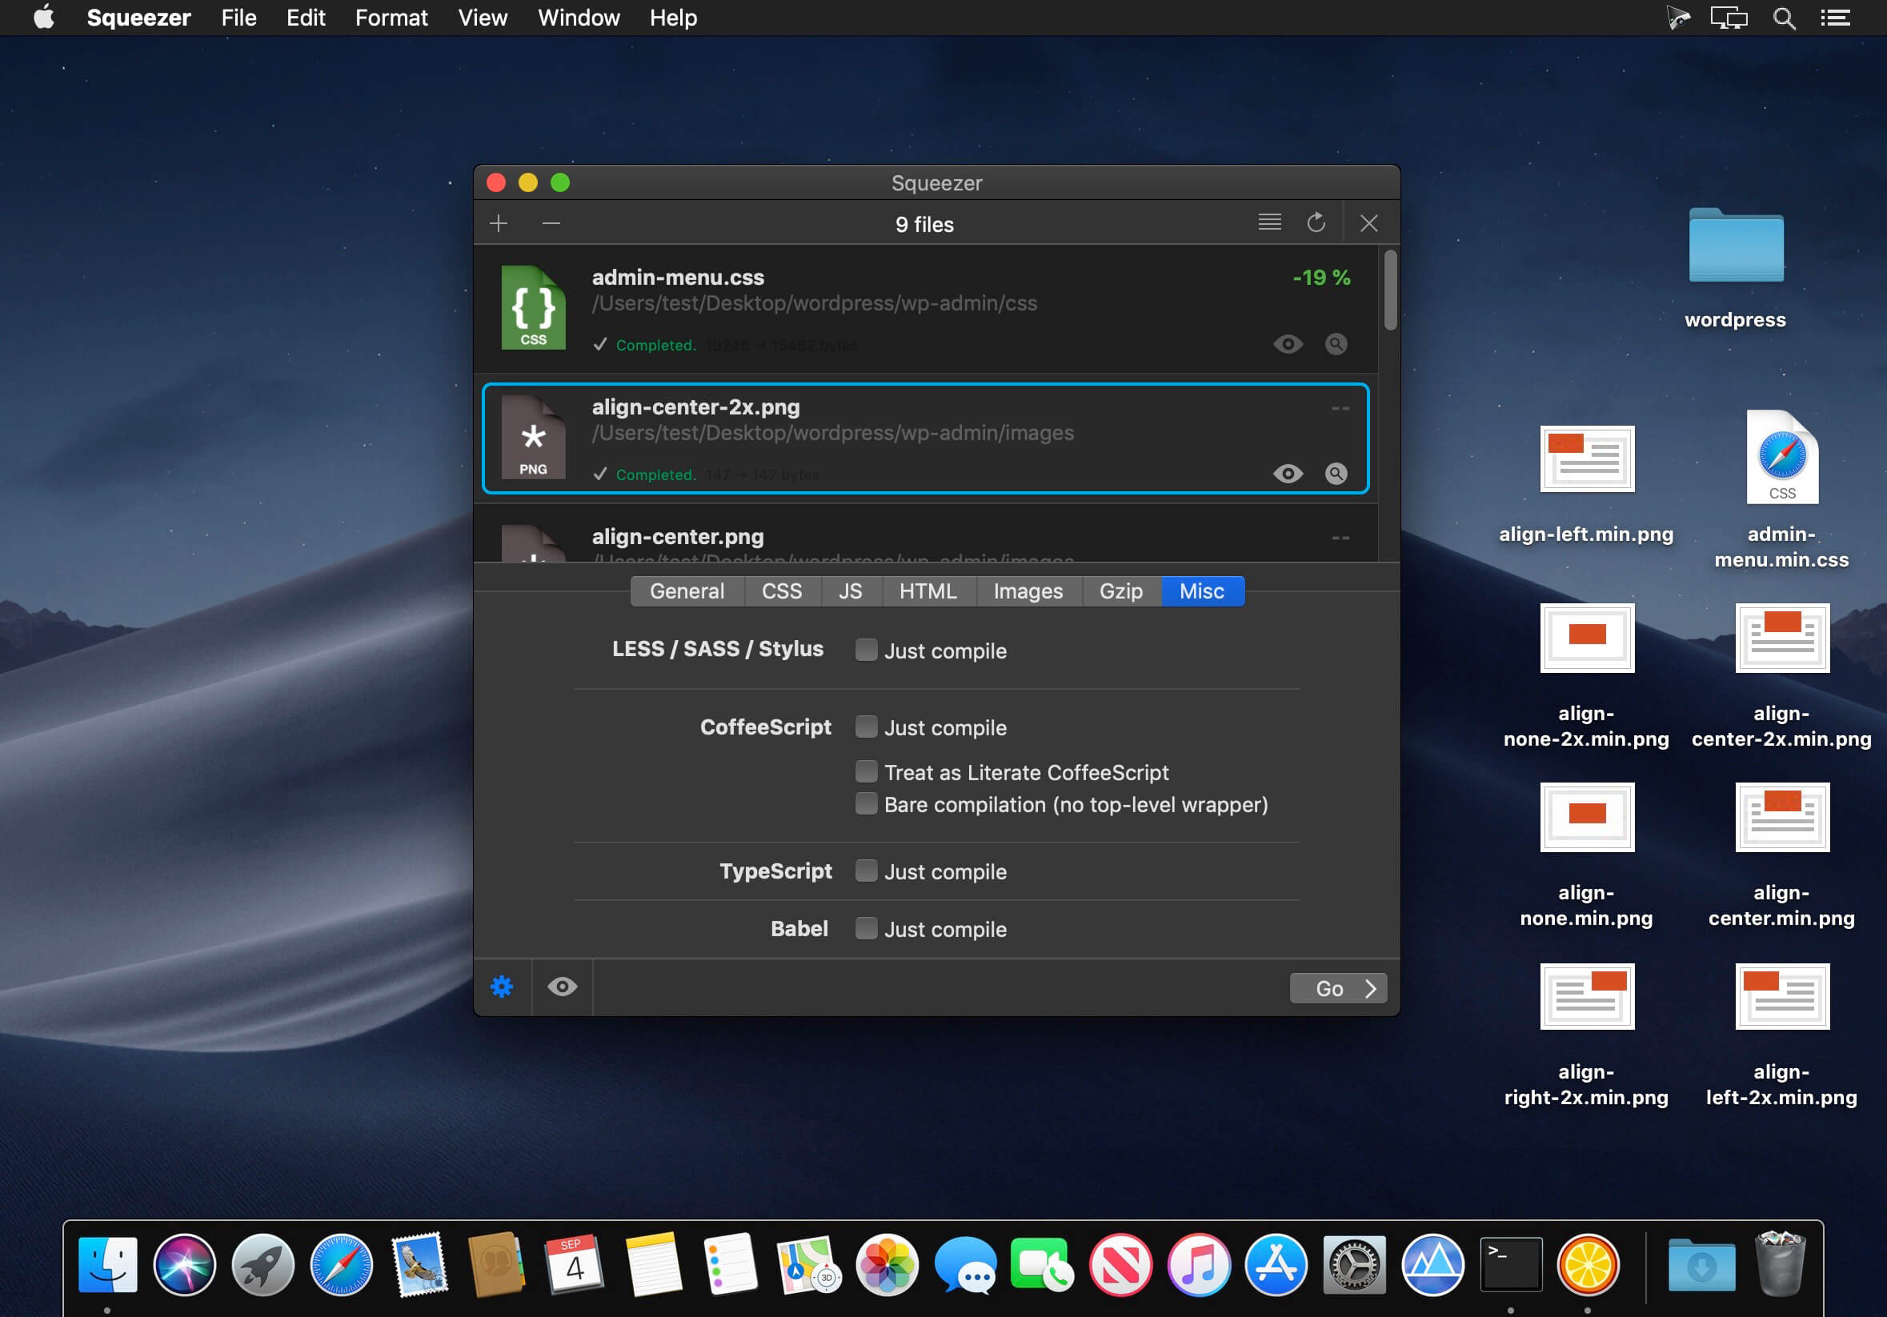Image resolution: width=1887 pixels, height=1317 pixels.
Task: Clear the file list with X icon
Action: coord(1368,223)
